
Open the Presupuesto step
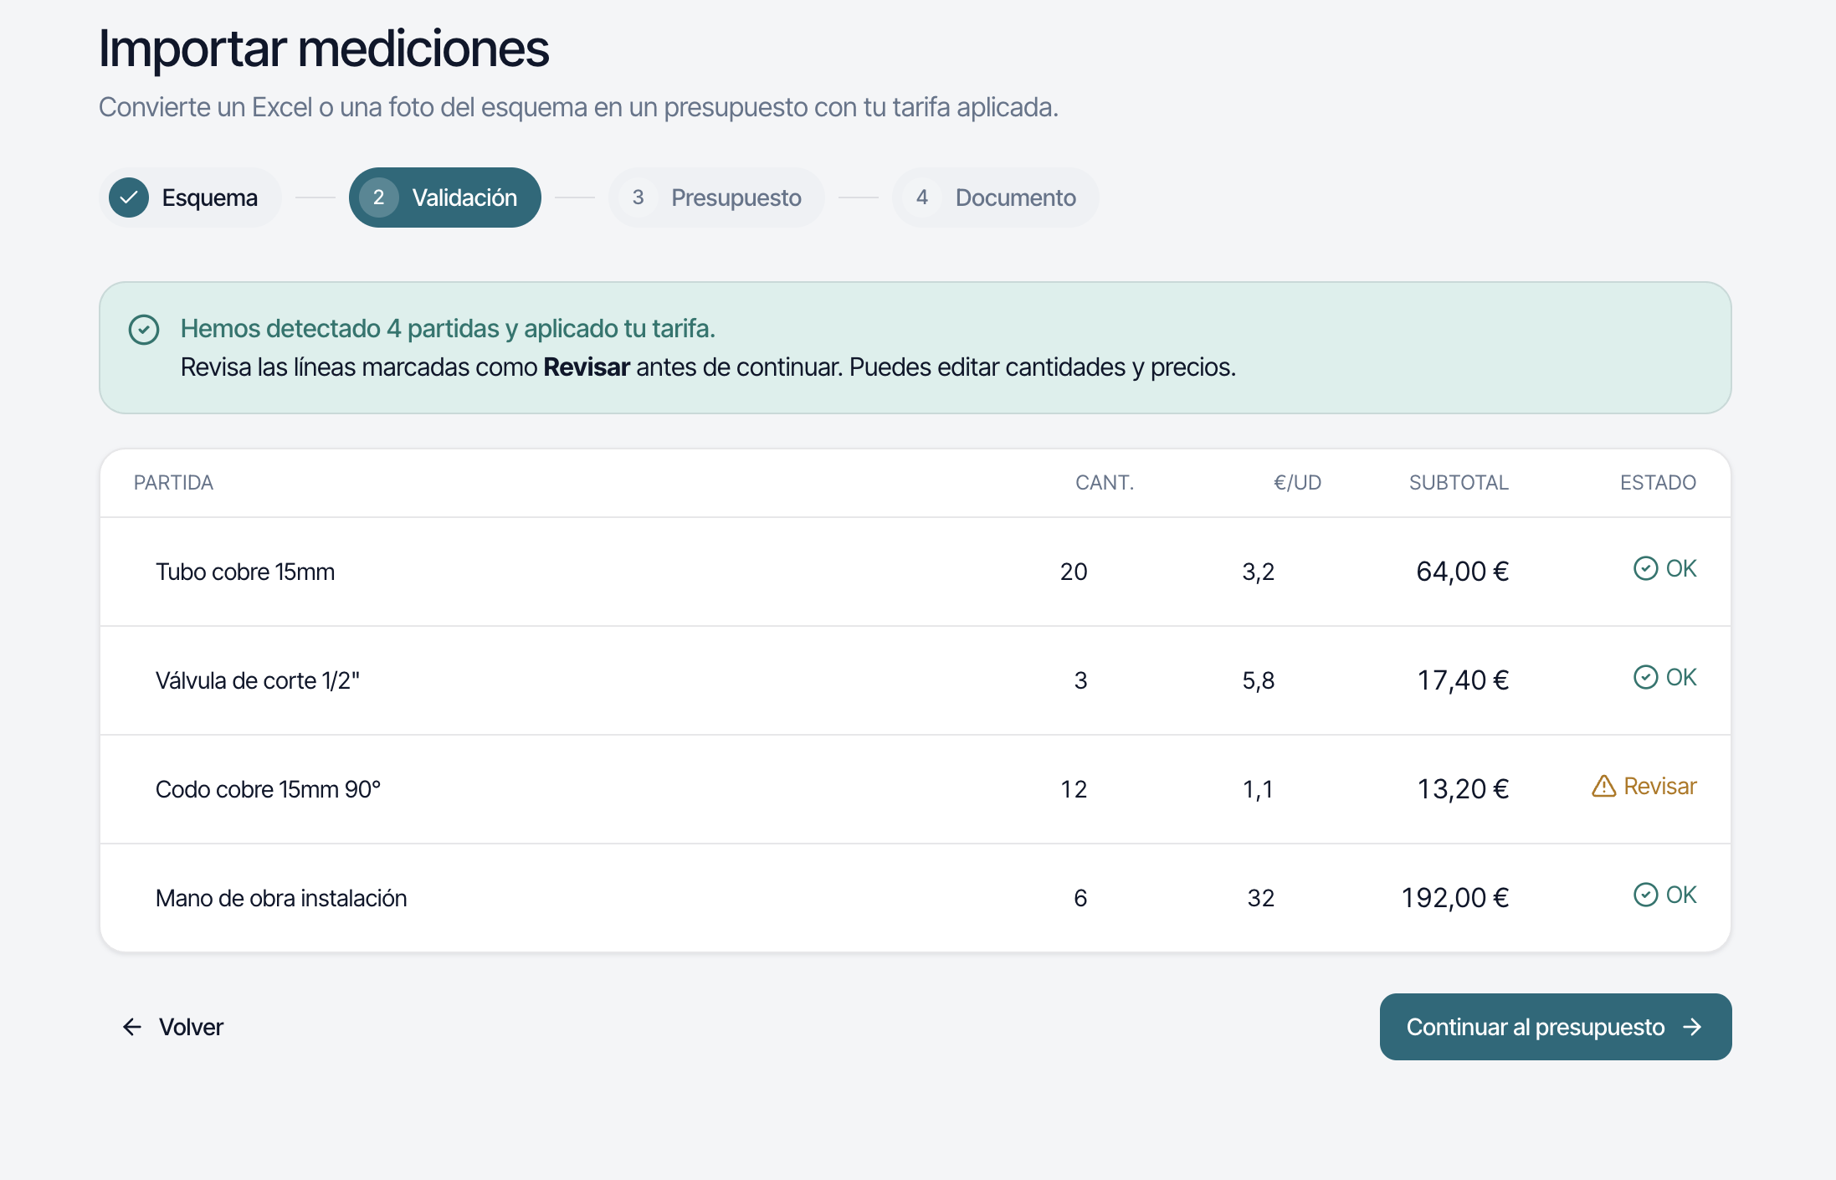(716, 198)
